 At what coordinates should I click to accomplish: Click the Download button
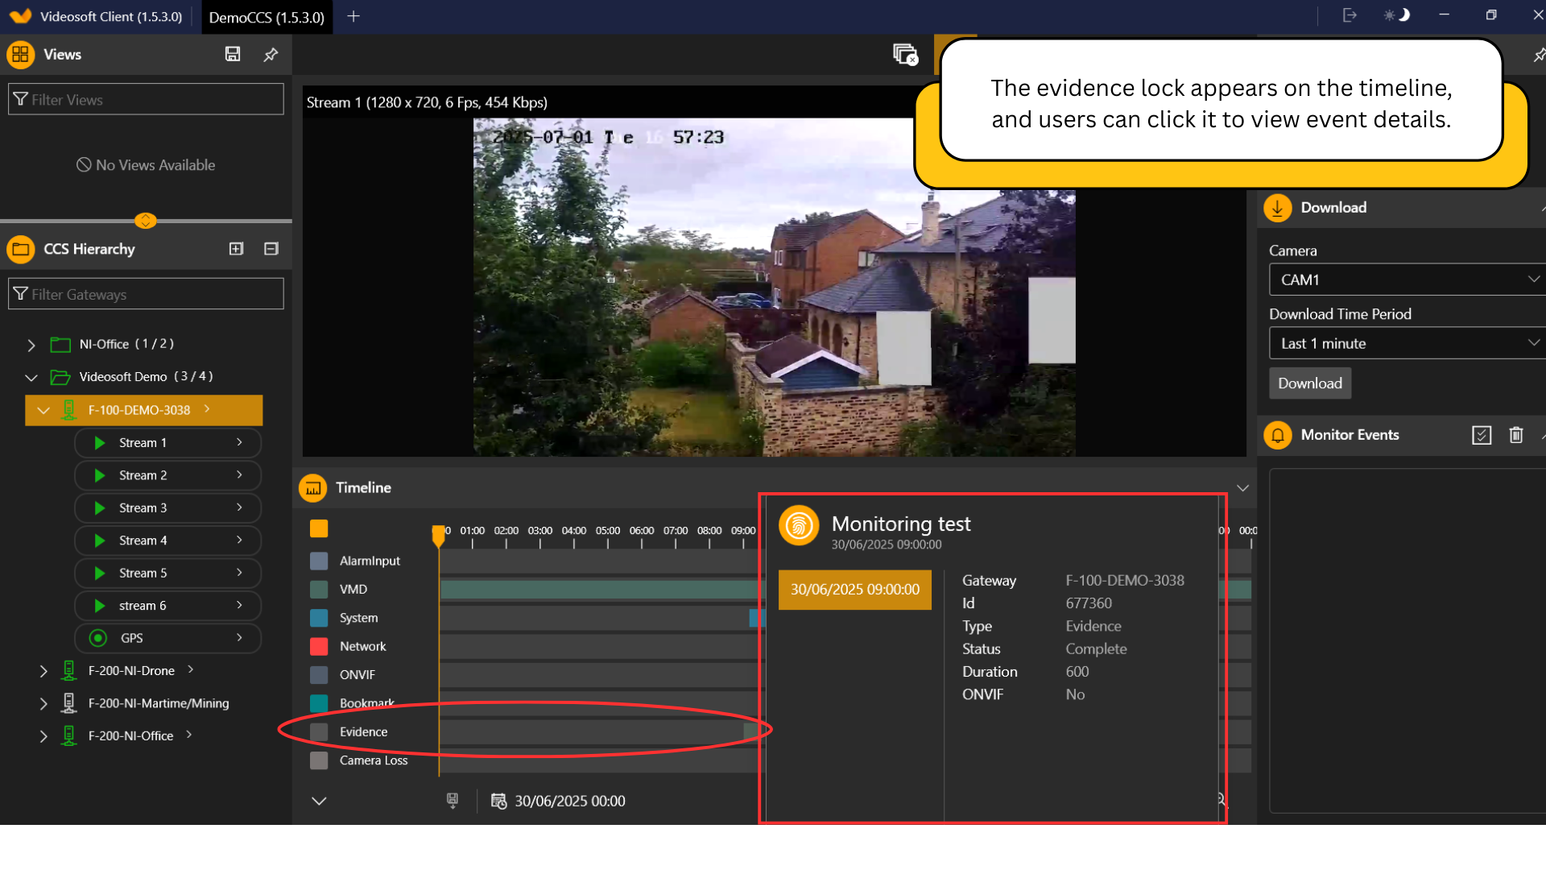click(x=1310, y=383)
